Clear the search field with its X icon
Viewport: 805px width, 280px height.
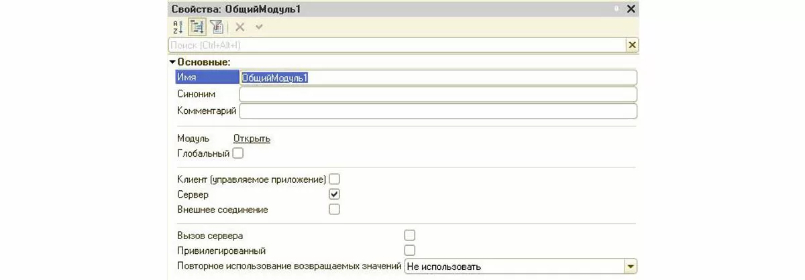(631, 45)
